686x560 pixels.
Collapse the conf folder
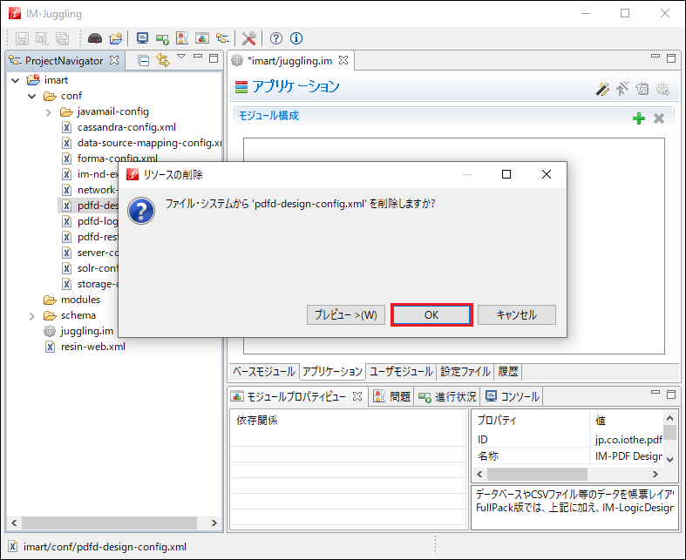(x=32, y=96)
